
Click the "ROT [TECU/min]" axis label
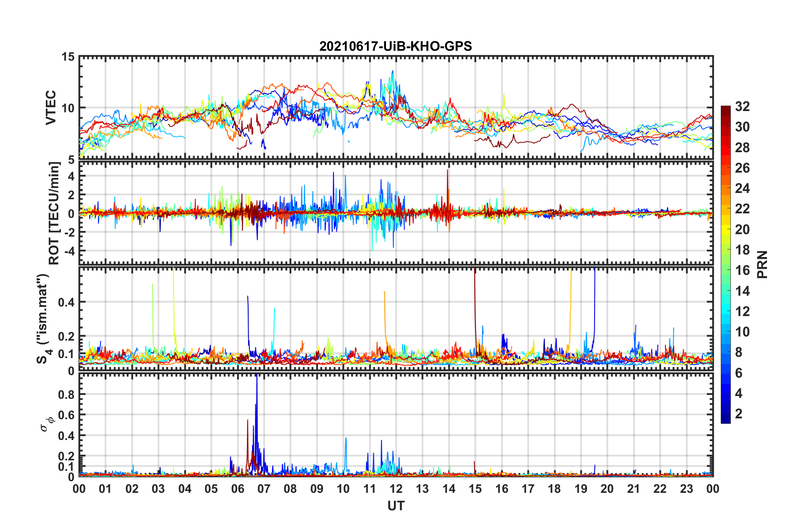click(x=54, y=213)
